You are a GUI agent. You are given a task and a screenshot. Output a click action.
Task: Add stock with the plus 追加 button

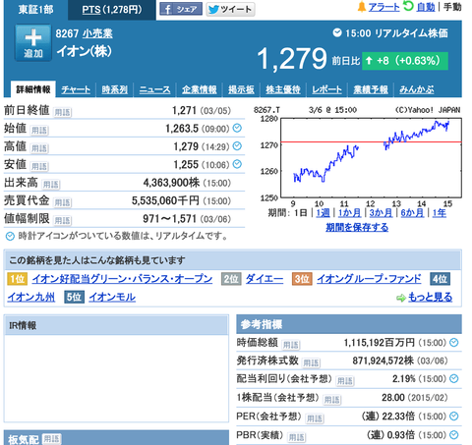point(33,43)
